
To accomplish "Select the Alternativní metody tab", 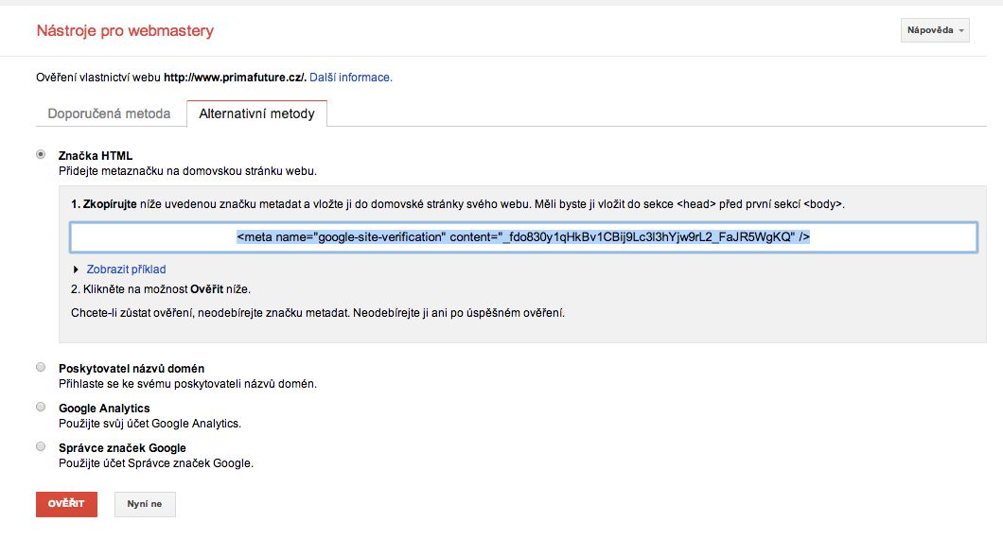I will tap(256, 113).
